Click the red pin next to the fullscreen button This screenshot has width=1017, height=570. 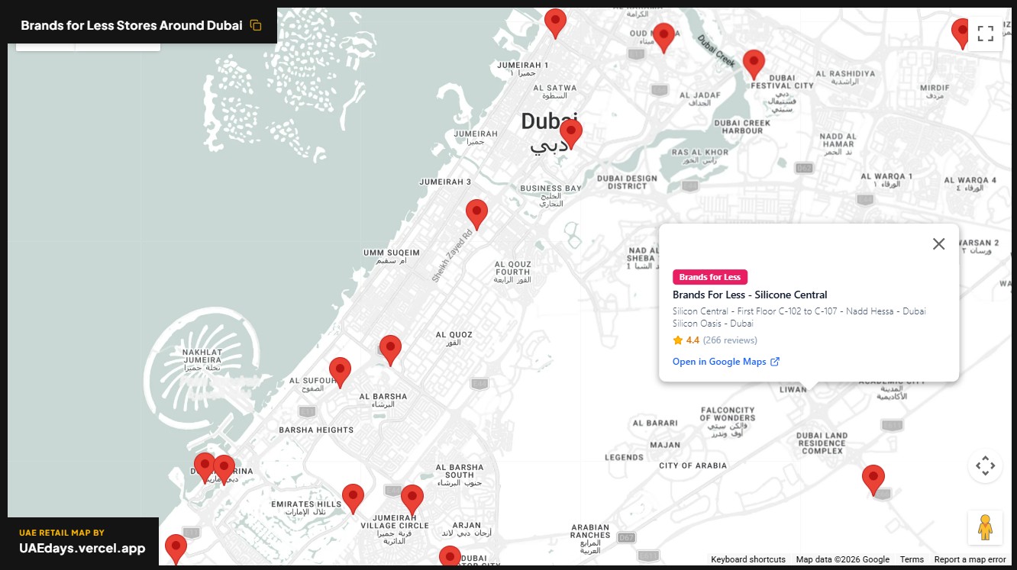960,34
